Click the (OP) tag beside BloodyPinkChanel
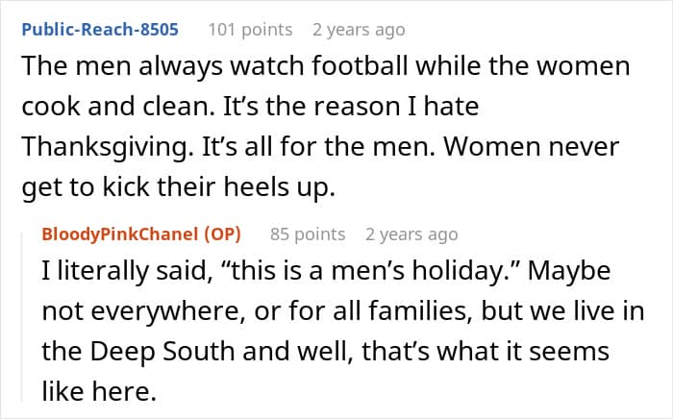This screenshot has height=419, width=673. point(222,234)
